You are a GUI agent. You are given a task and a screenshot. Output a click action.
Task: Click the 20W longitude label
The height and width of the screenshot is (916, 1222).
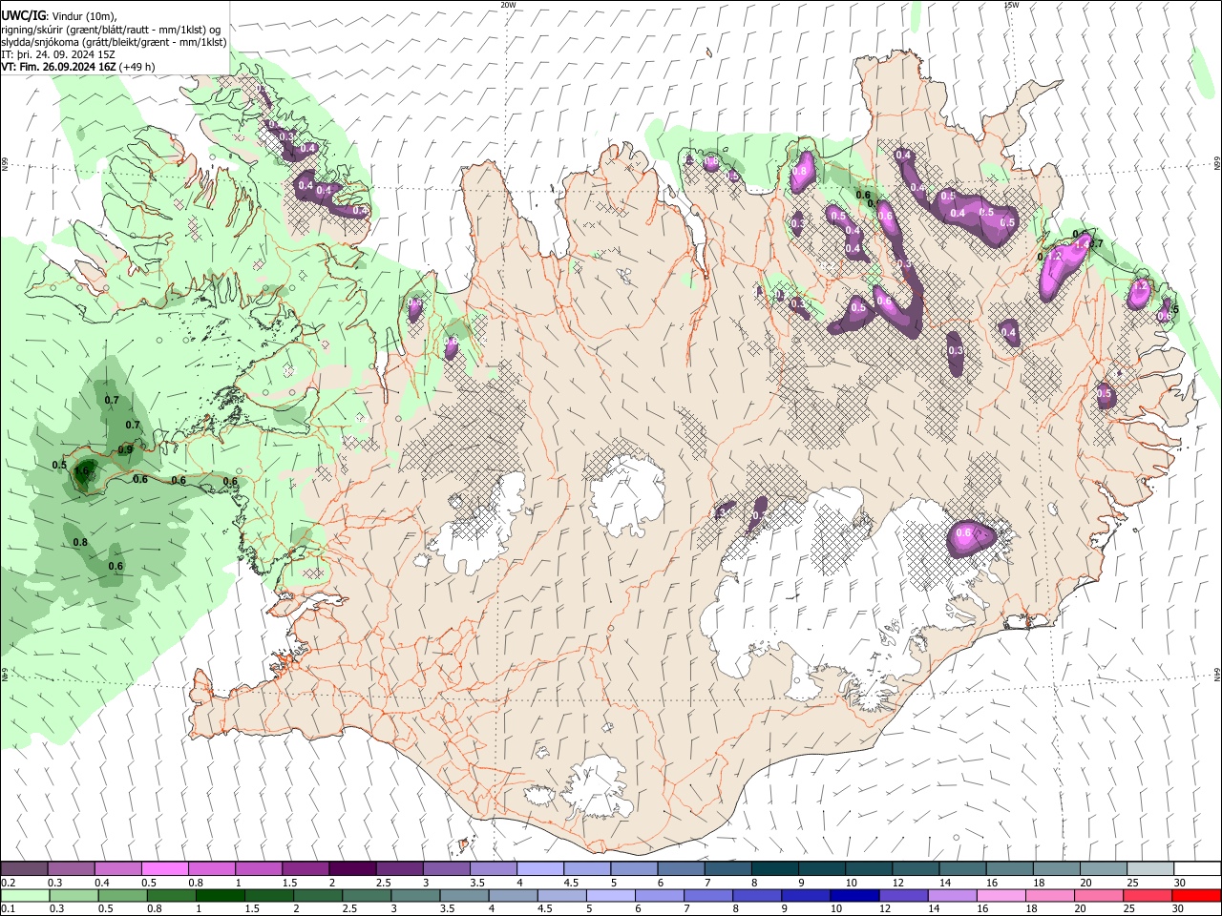click(508, 5)
